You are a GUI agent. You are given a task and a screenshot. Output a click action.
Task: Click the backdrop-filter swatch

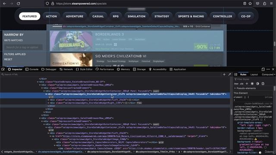coord(260,153)
